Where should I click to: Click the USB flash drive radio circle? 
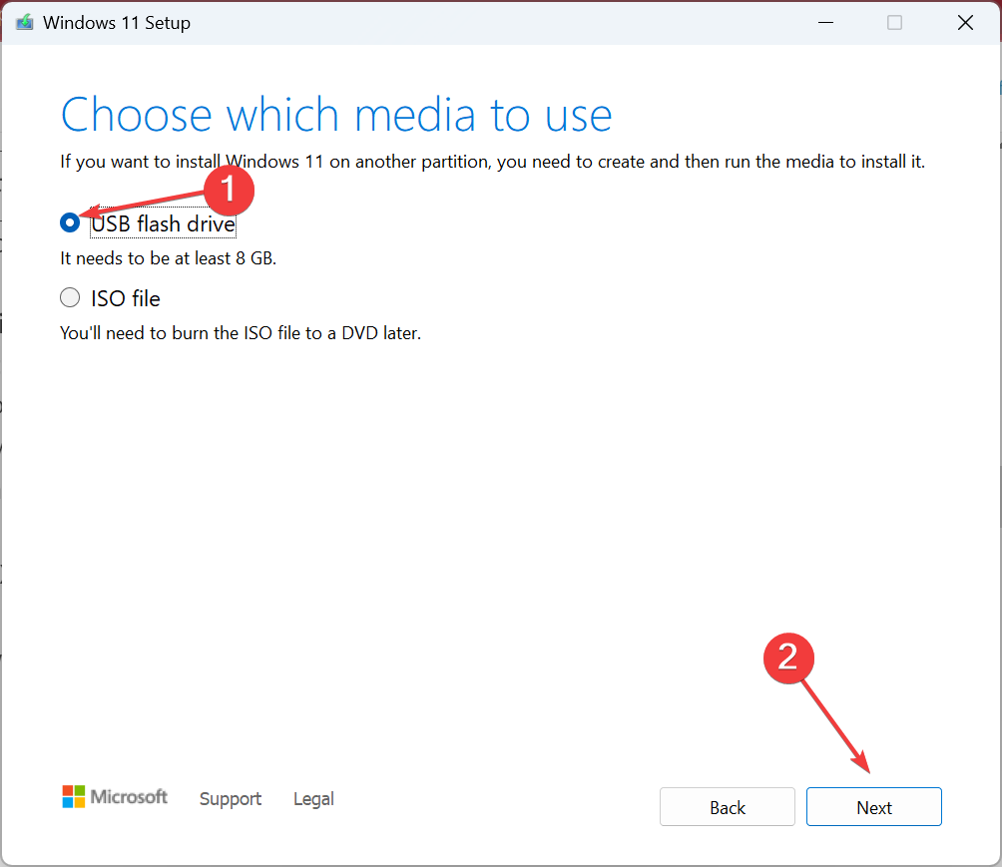pyautogui.click(x=70, y=222)
